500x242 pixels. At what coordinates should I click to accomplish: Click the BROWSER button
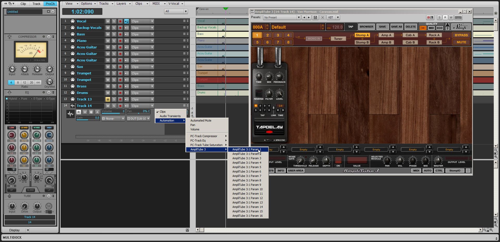(366, 27)
